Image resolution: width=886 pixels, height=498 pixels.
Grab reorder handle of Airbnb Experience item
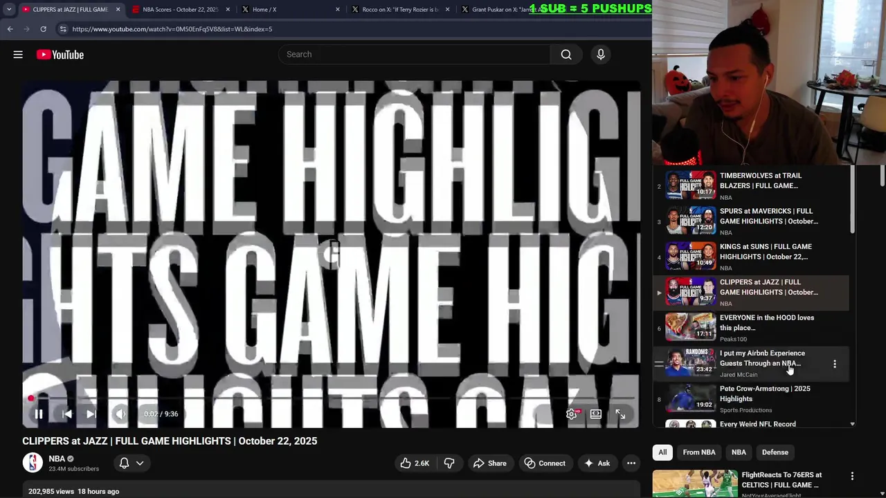click(x=659, y=364)
